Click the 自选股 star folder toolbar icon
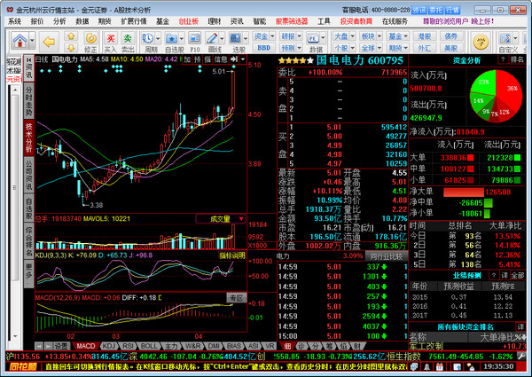The height and width of the screenshot is (377, 532). pyautogui.click(x=171, y=38)
